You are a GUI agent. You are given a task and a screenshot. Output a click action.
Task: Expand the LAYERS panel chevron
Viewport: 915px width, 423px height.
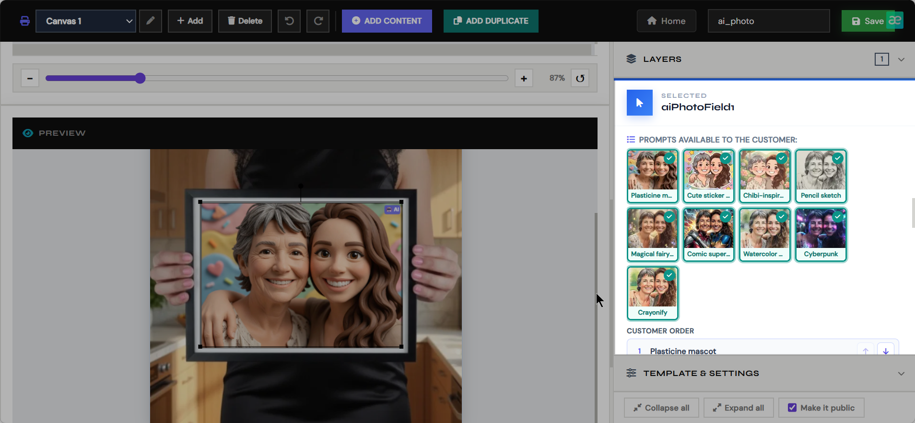click(x=901, y=59)
